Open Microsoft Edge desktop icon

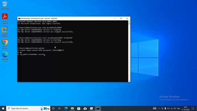5,56
